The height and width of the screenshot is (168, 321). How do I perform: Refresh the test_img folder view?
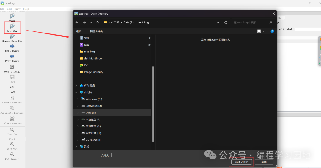pos(226,23)
